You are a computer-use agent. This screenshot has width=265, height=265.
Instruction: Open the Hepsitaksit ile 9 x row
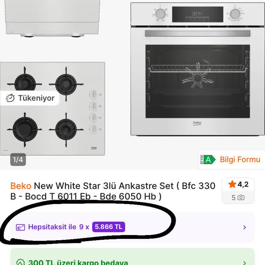coord(132,227)
